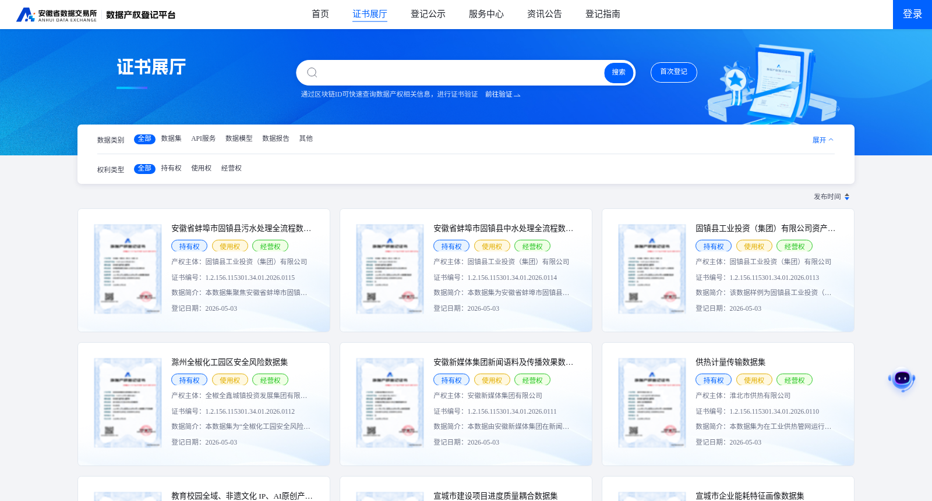Click the magnifier icon in search box
Viewport: 932px width, 501px height.
(x=312, y=72)
